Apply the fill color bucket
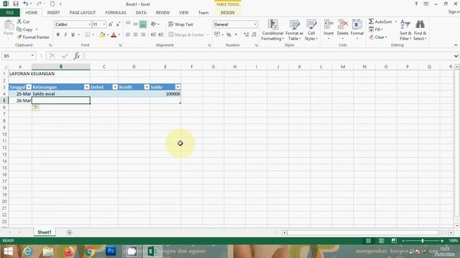The height and width of the screenshot is (258, 460). click(102, 35)
